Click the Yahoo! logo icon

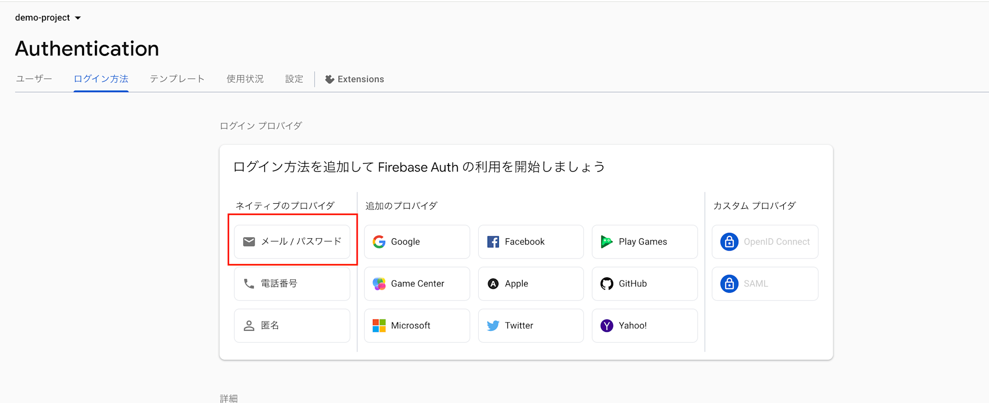[x=607, y=326]
